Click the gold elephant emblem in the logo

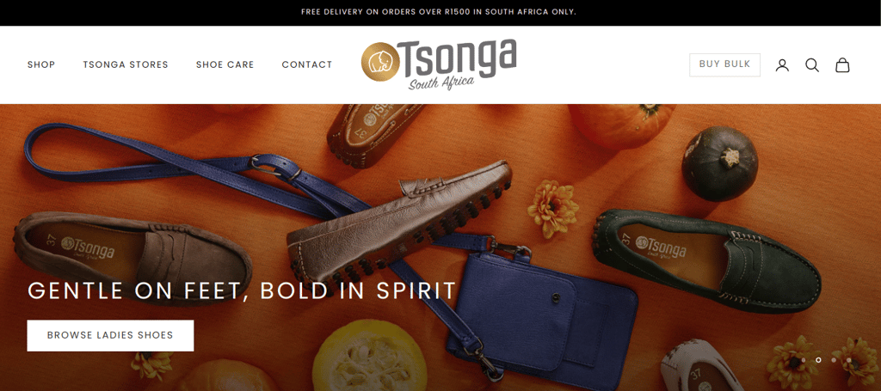(380, 62)
